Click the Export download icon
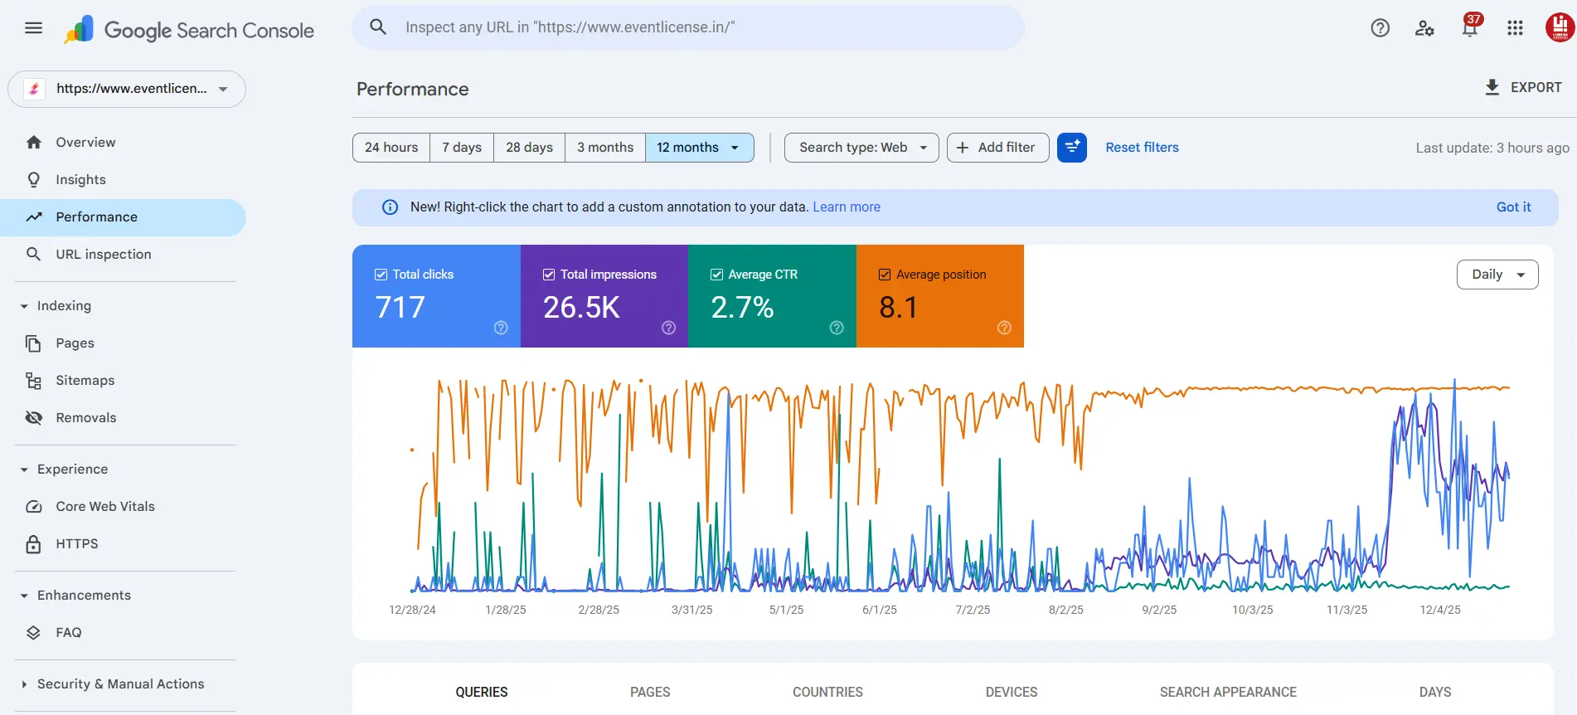Image resolution: width=1577 pixels, height=715 pixels. coord(1492,88)
